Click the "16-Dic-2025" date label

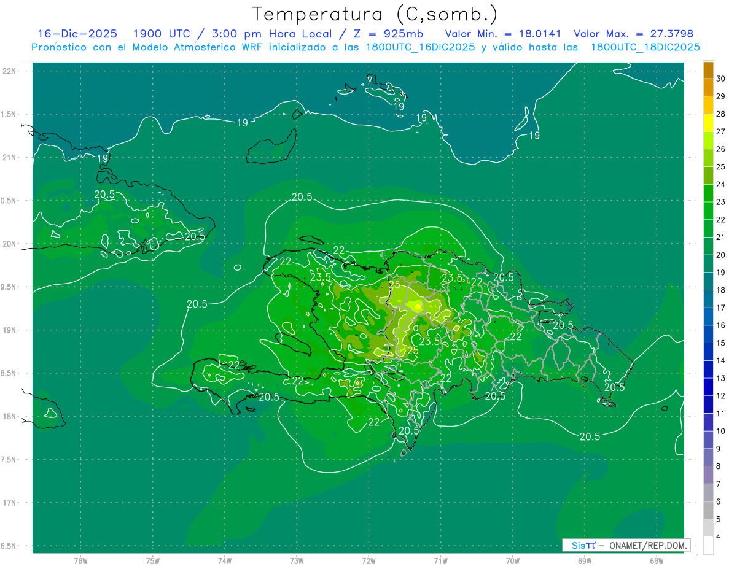77,34
